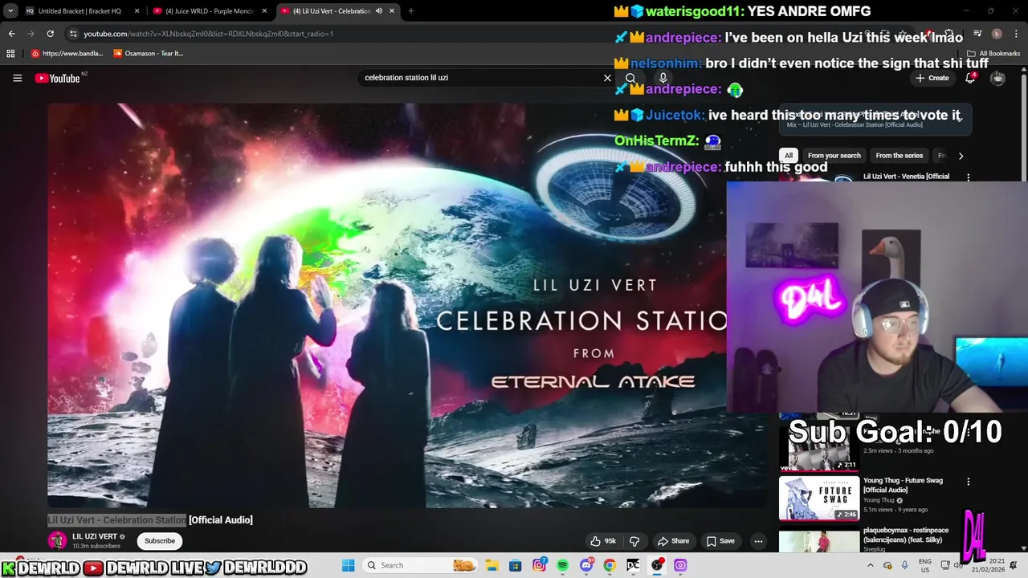Open Google Chrome from the taskbar
This screenshot has width=1028, height=578.
(610, 565)
